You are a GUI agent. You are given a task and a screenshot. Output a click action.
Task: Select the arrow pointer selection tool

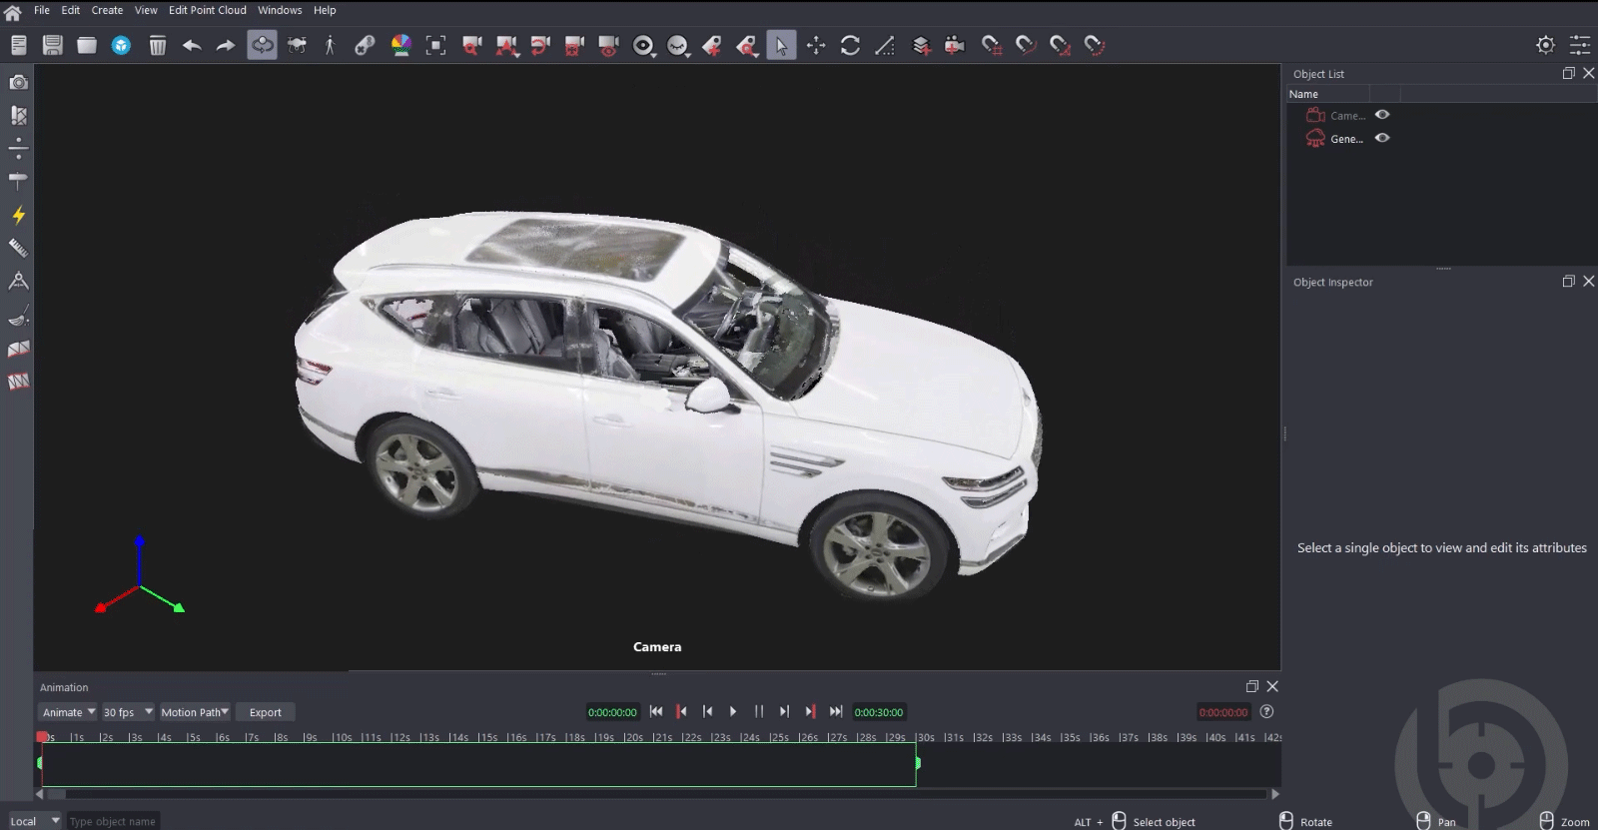(781, 45)
